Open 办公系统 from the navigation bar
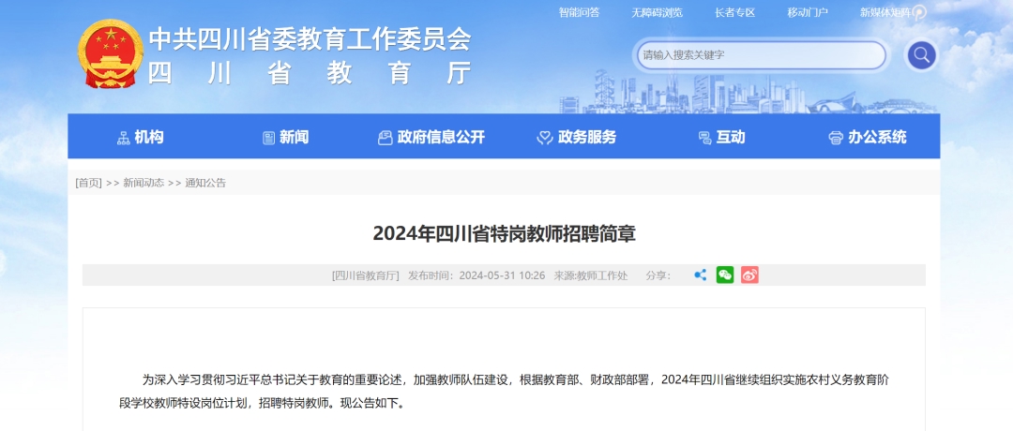This screenshot has width=1013, height=431. (x=868, y=137)
